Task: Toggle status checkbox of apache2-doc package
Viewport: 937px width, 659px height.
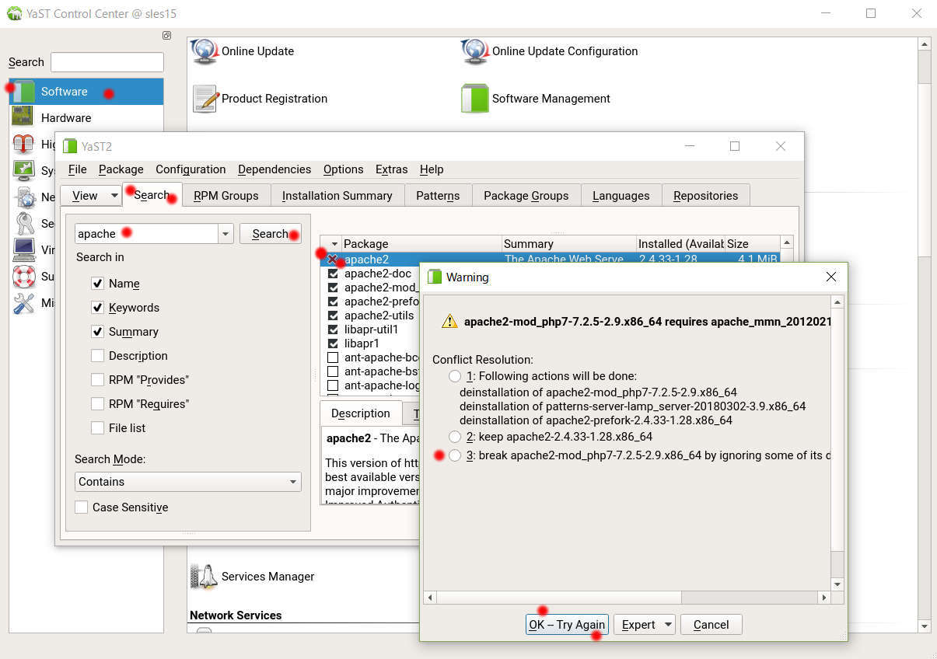Action: (333, 274)
